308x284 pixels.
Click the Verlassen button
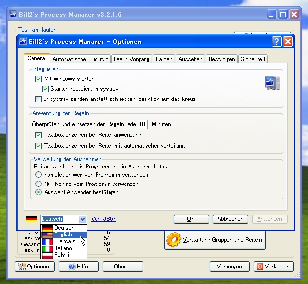click(274, 267)
